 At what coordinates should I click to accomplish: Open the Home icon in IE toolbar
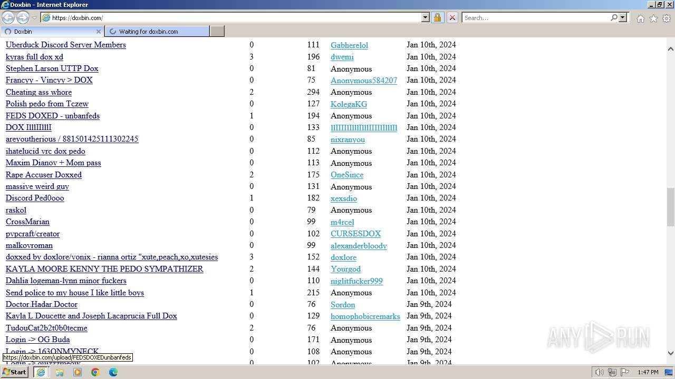coord(640,18)
